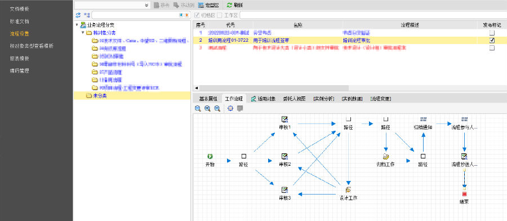Screen dimensions: 507x221
Task: Collapse the 按对象分类 folder
Action: coord(83,33)
